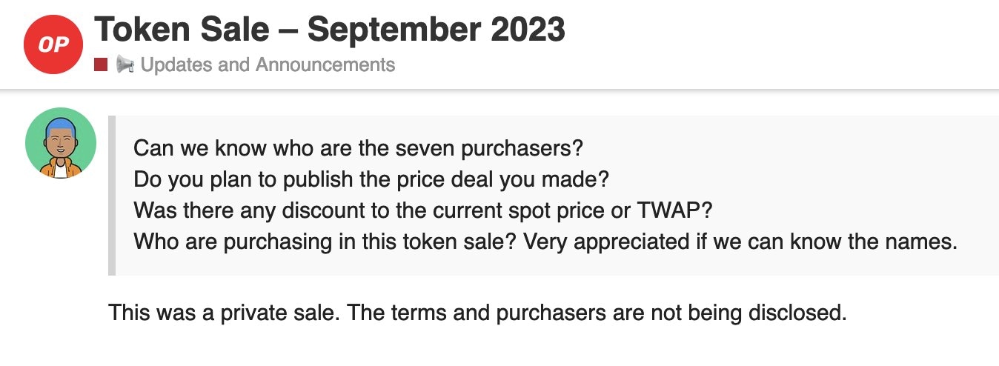Click the red OP Optimism logo

(x=53, y=44)
